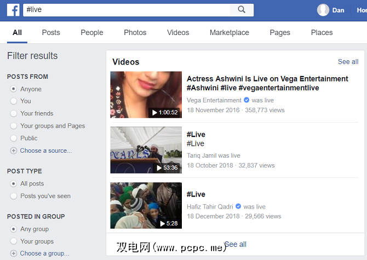The image size is (367, 260).
Task: Click the plus icon beside Choose a group
Action: 14,253
